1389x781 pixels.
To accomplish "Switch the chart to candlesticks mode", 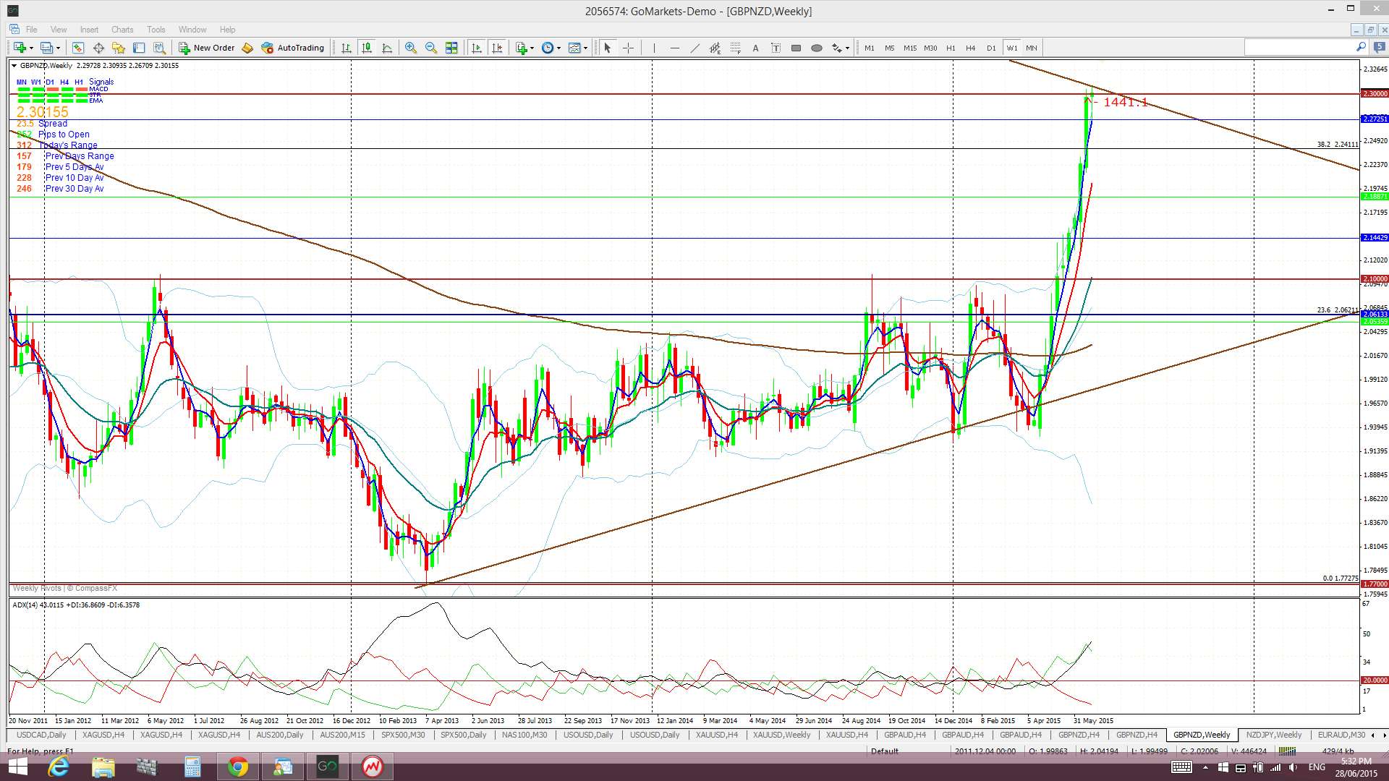I will [367, 48].
